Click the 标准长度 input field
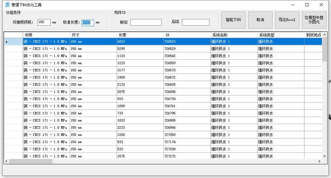331x178 pixels. 88,23
